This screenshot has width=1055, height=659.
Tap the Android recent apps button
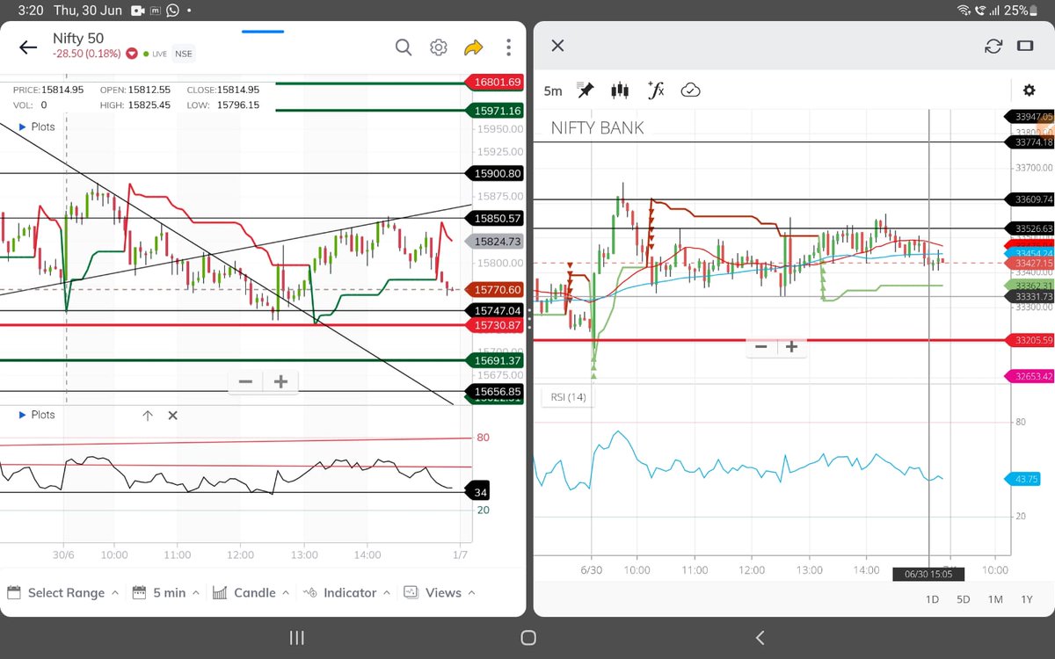(297, 637)
